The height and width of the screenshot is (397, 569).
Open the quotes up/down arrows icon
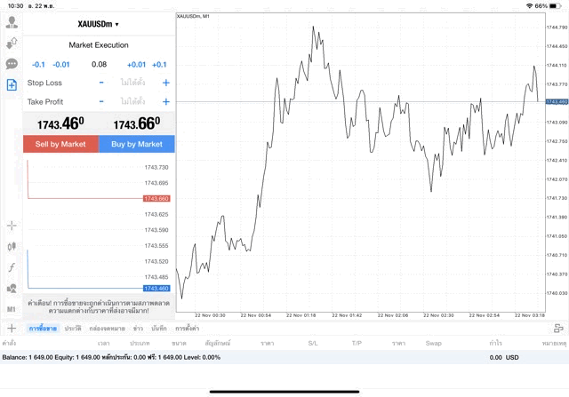(12, 43)
